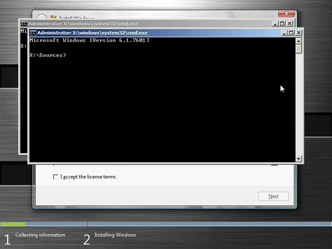This screenshot has width=332, height=249.
Task: Click the Collecting information step label
Action: (x=40, y=235)
